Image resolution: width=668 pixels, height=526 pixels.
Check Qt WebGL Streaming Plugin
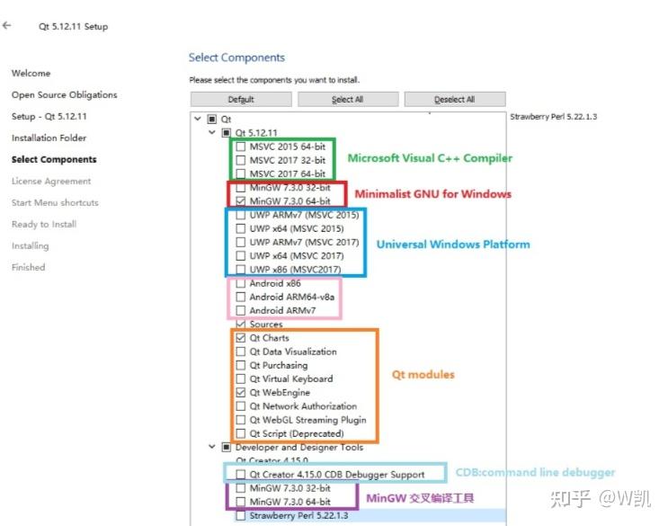pyautogui.click(x=241, y=420)
